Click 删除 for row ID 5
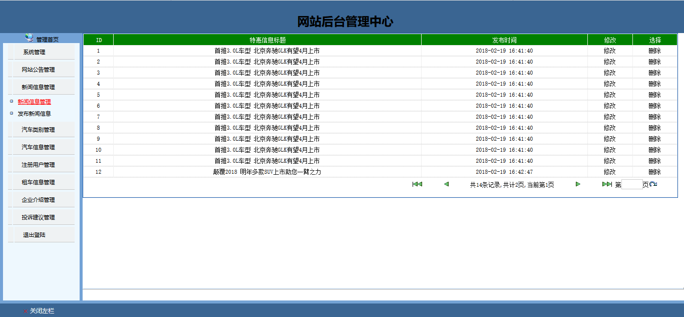The width and height of the screenshot is (684, 317). coord(654,95)
